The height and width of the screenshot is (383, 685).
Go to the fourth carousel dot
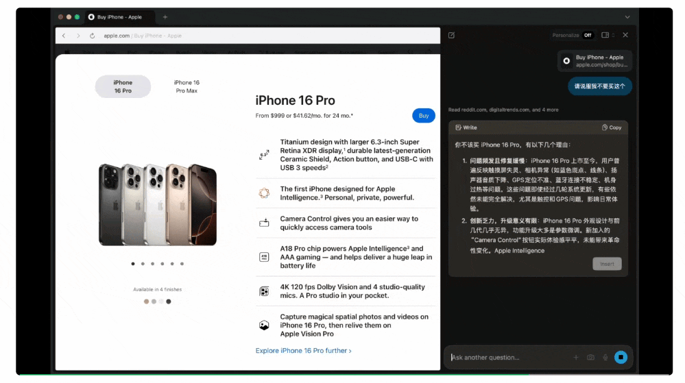click(x=163, y=264)
